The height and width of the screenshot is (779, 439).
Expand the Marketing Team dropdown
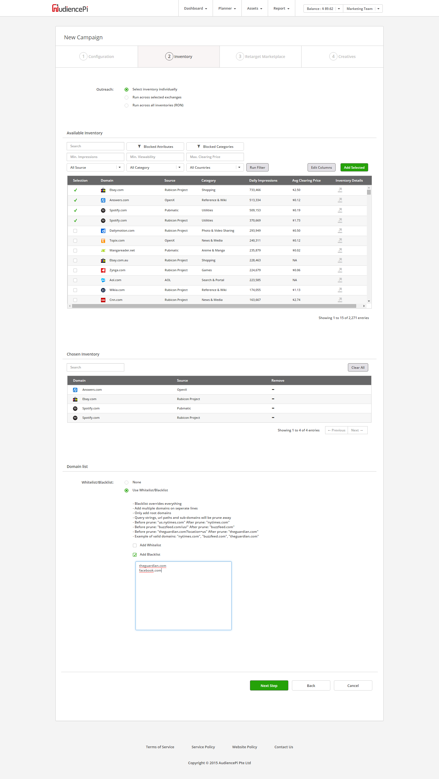click(378, 9)
